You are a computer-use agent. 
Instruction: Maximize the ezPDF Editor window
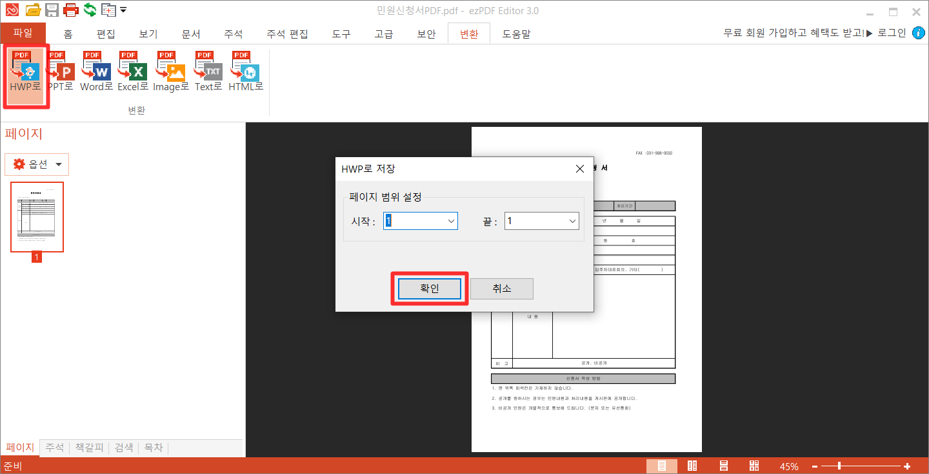pyautogui.click(x=893, y=12)
